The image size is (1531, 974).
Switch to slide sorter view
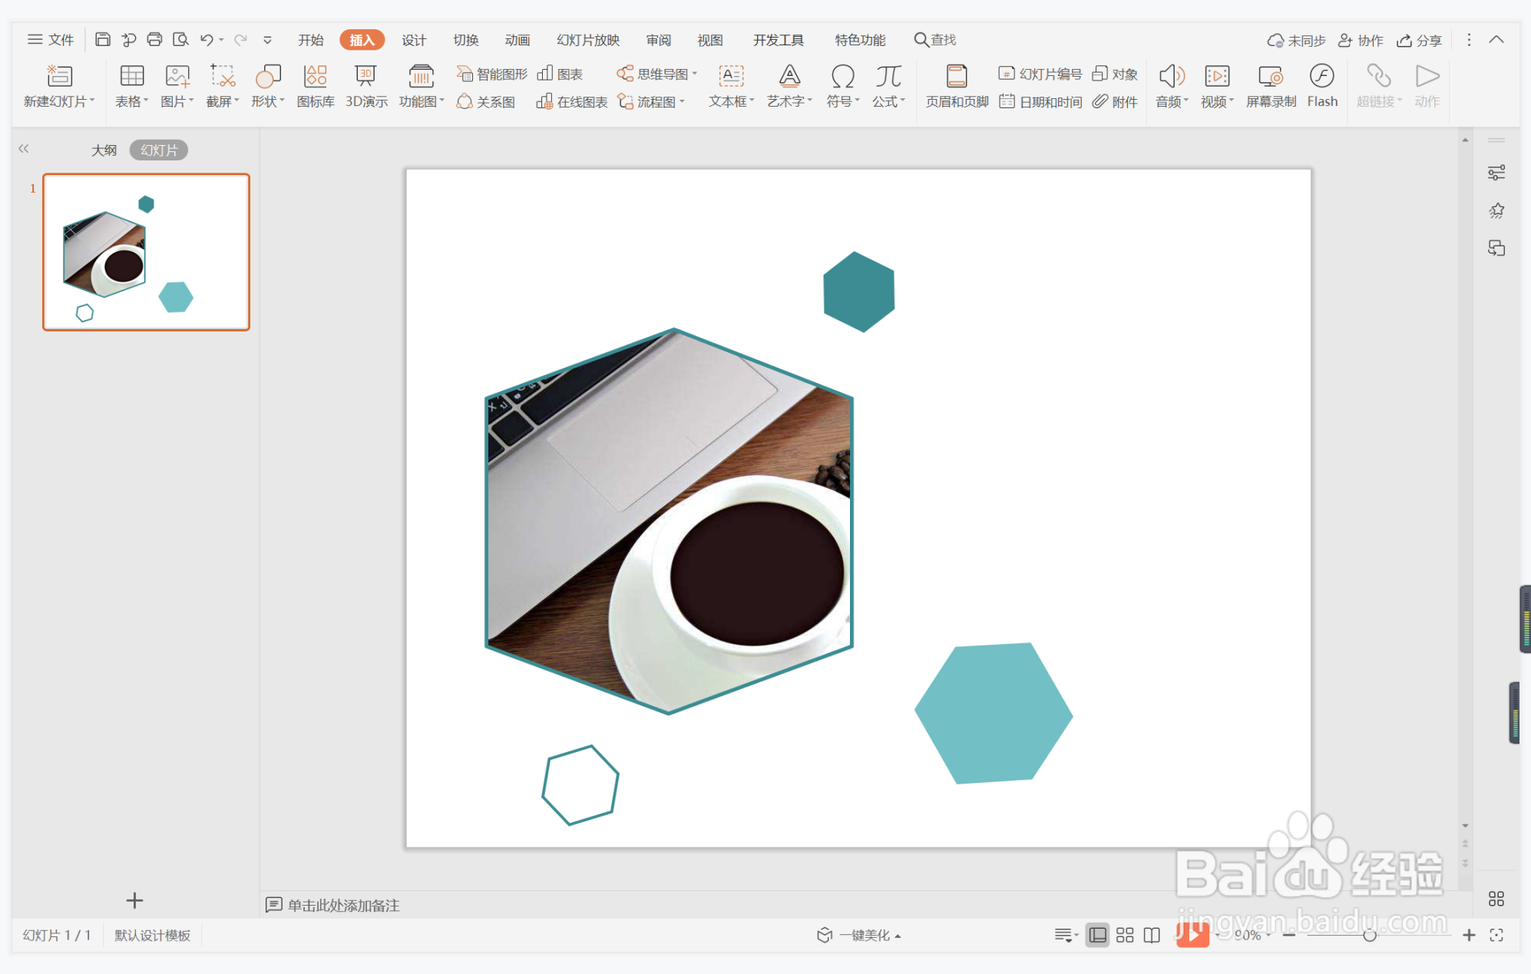(x=1125, y=935)
